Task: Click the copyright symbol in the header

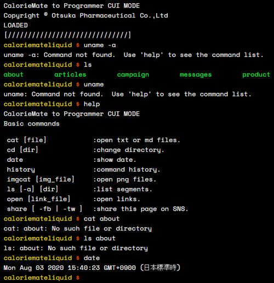Action: coord(46,14)
